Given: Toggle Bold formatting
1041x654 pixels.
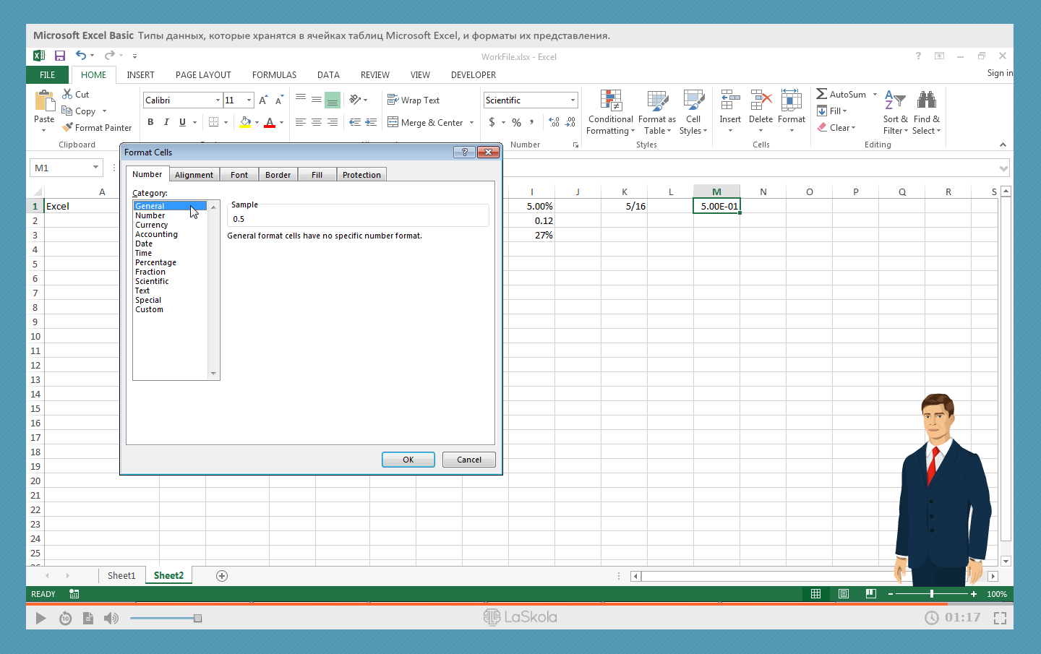Looking at the screenshot, I should [x=150, y=122].
